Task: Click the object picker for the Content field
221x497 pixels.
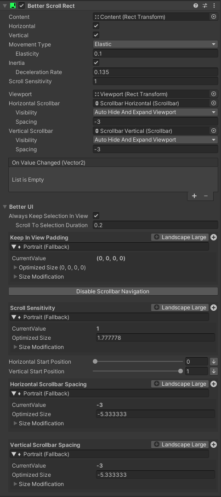Action: tap(214, 17)
